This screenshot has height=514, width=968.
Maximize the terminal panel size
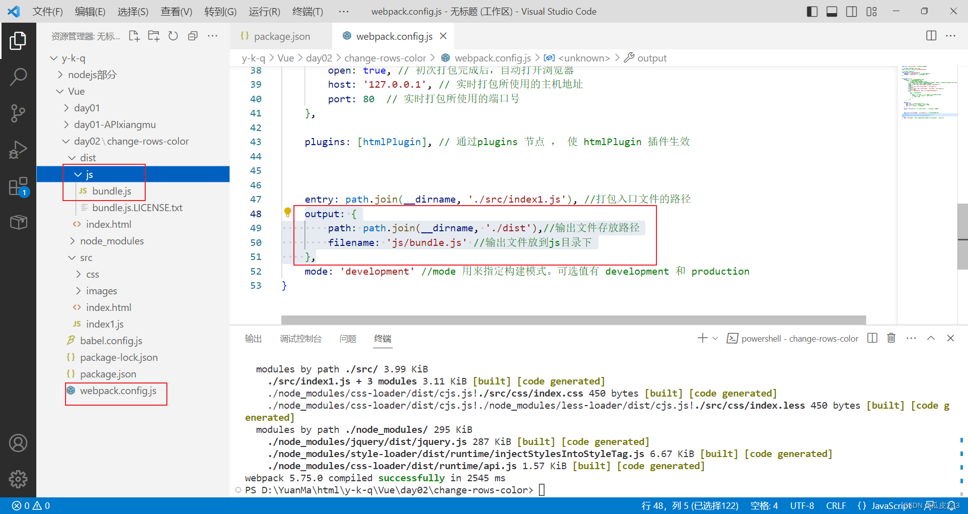point(931,338)
